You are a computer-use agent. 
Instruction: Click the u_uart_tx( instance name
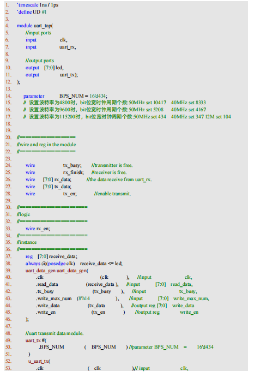point(39,361)
